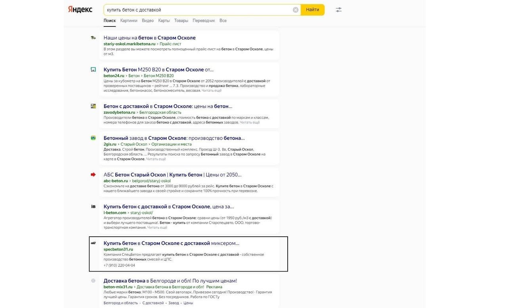531x308 pixels.
Task: Open 'Бетон с доставкой в Старом Осколе: цены' result
Action: point(168,106)
